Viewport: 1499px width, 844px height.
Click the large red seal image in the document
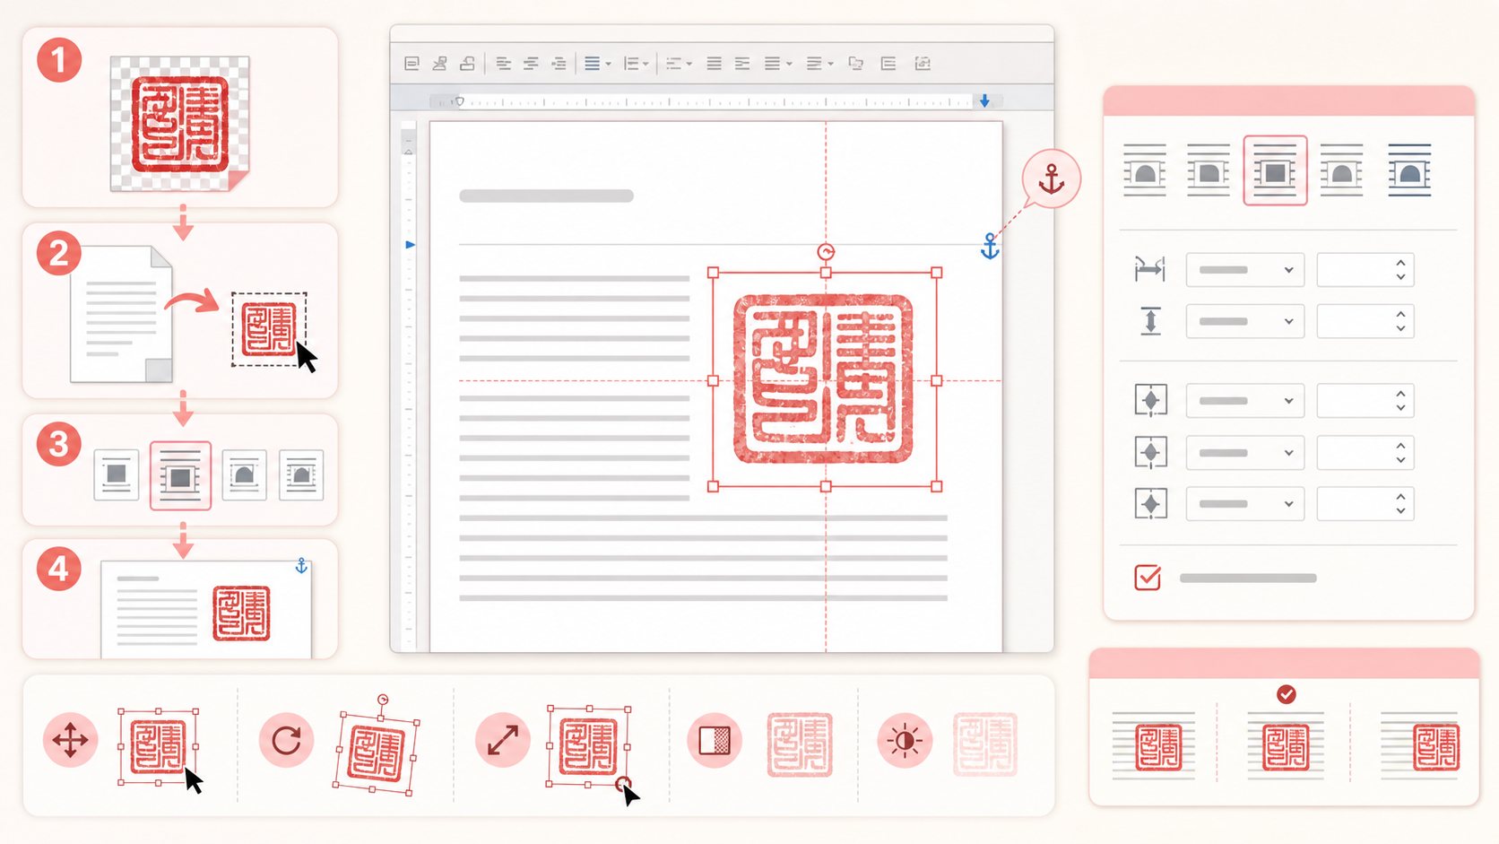coord(823,379)
